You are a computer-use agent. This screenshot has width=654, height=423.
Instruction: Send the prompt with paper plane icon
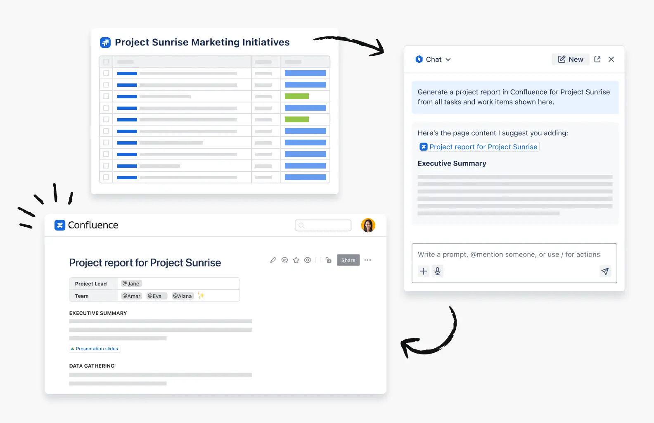click(x=605, y=271)
